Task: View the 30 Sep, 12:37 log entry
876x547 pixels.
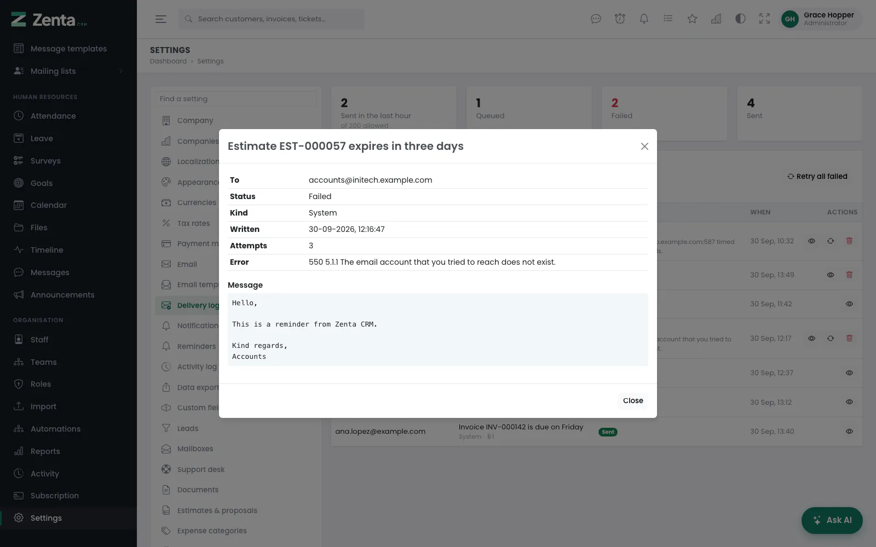Action: click(x=849, y=373)
